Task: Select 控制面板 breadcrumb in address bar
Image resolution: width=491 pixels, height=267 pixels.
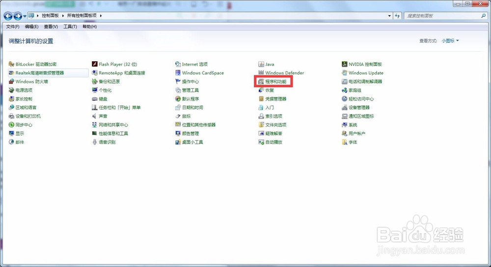Action: (51, 15)
